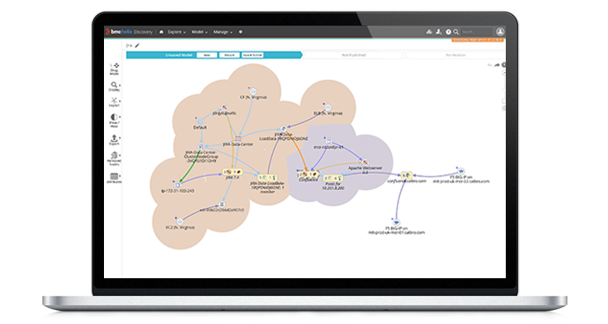This screenshot has width=608, height=324.
Task: Click the Save & Publish button
Action: (x=252, y=55)
